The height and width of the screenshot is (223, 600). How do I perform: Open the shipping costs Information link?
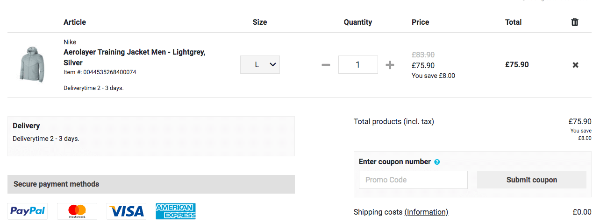pyautogui.click(x=426, y=212)
